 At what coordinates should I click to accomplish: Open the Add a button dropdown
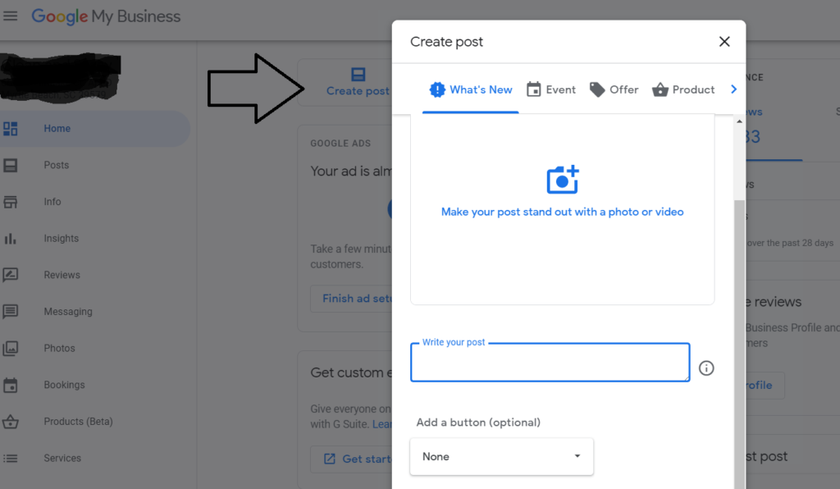pos(501,456)
